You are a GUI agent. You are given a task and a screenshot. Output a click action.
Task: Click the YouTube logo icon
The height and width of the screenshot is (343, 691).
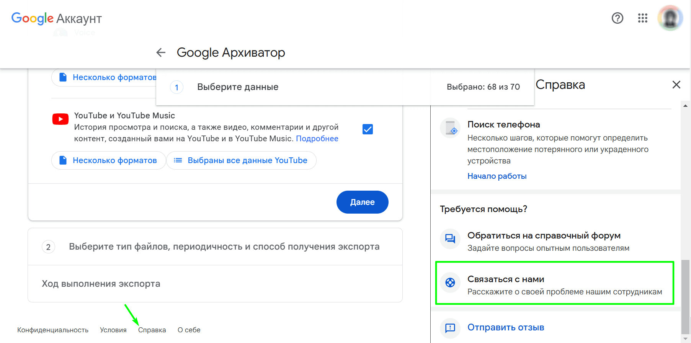pyautogui.click(x=60, y=119)
